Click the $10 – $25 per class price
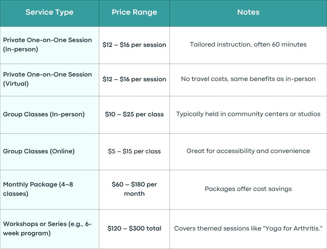This screenshot has width=327, height=249. coord(134,114)
